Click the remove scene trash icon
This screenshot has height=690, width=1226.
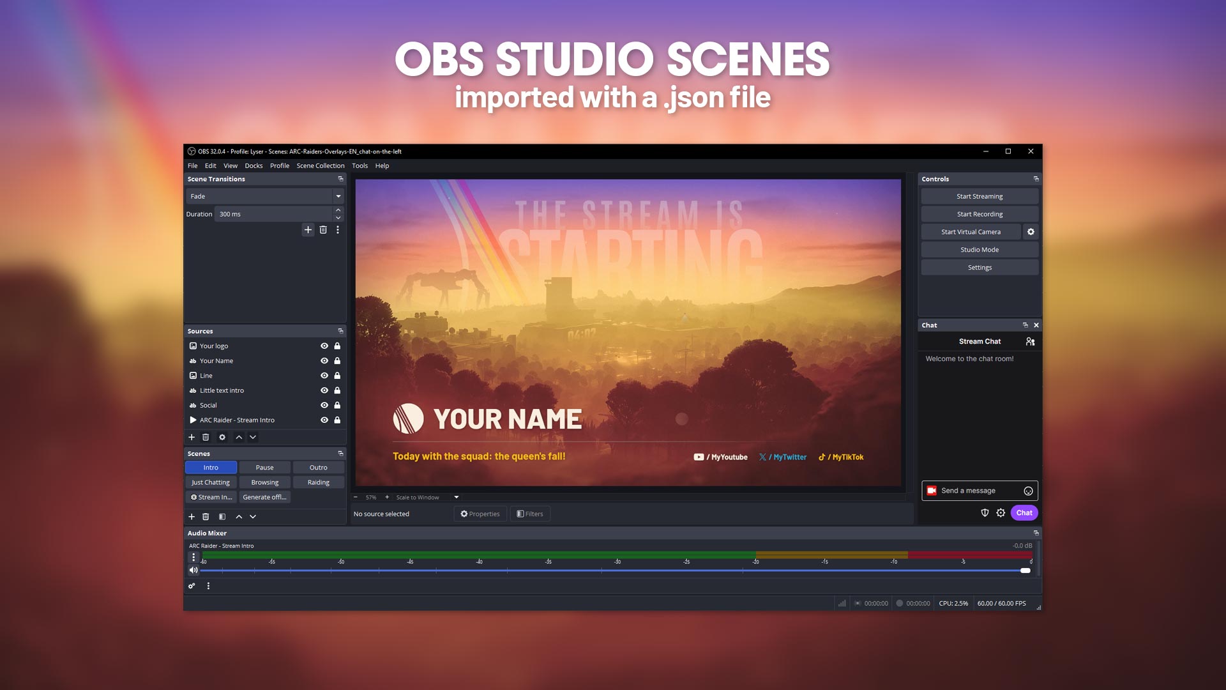coord(206,516)
